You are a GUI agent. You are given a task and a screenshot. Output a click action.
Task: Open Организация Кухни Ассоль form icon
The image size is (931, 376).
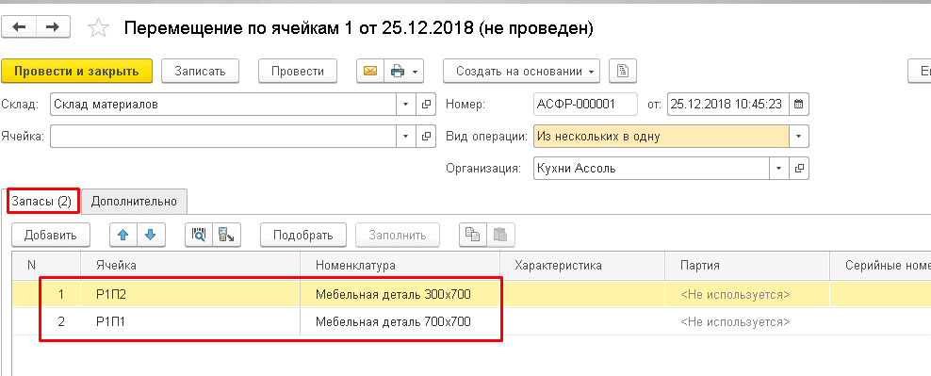point(798,168)
